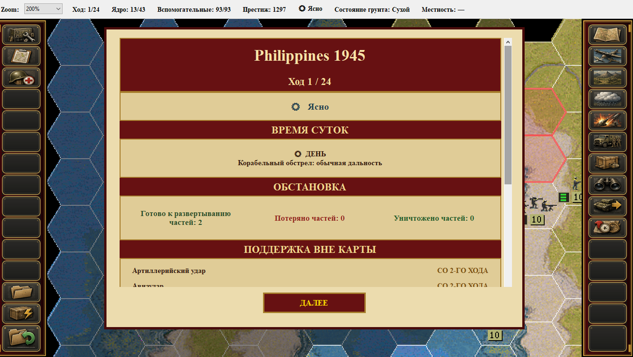This screenshot has width=633, height=357.
Task: Click the ПОДДЕРЖКА ВНЕ КАРТЫ section header
Action: coord(310,249)
